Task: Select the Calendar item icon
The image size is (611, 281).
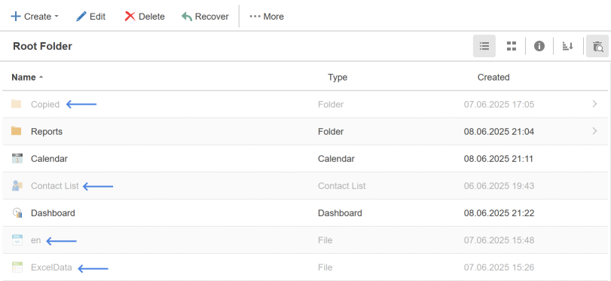Action: pyautogui.click(x=17, y=158)
